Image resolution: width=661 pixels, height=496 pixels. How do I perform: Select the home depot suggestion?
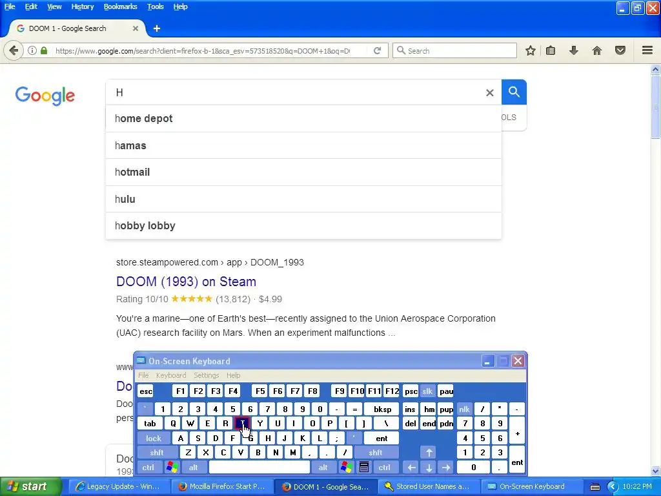(x=303, y=119)
